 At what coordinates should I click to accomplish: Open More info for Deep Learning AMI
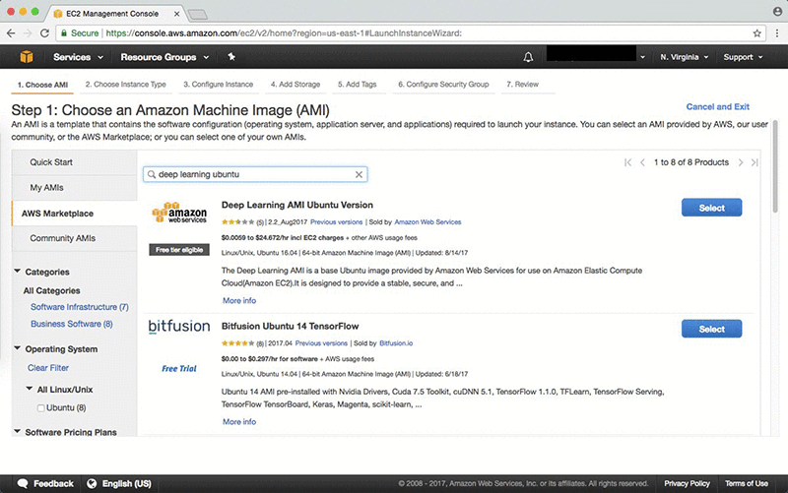(239, 301)
